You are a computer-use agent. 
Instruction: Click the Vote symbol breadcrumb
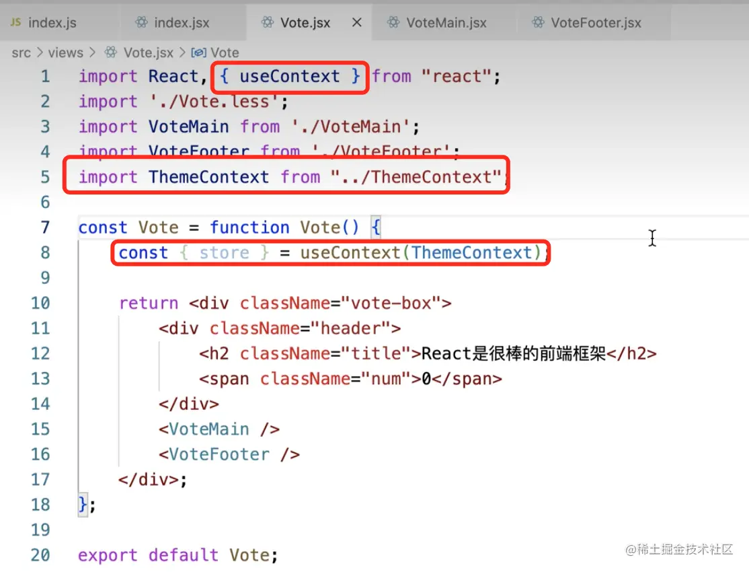click(225, 52)
